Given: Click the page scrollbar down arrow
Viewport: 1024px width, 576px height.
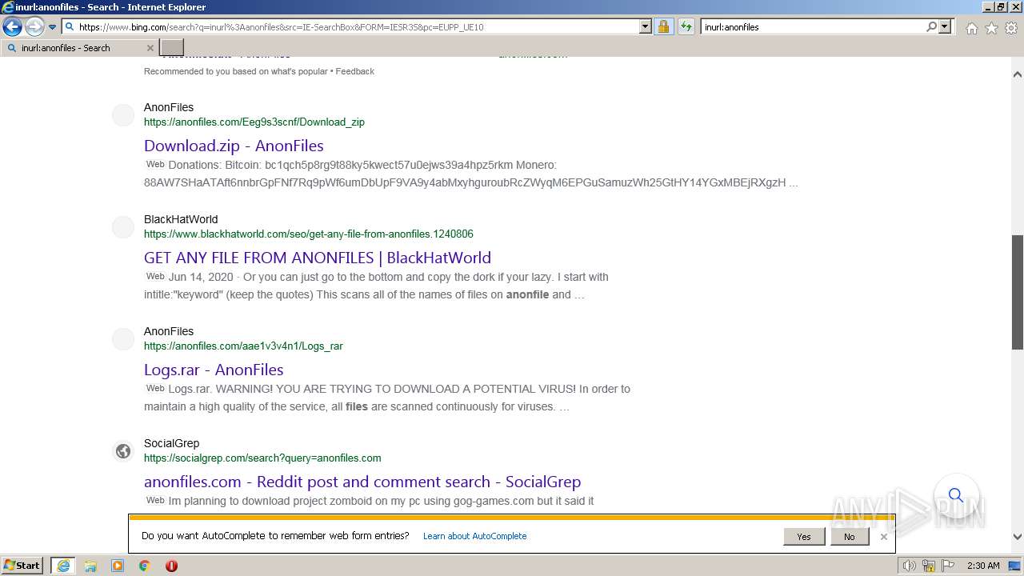Looking at the screenshot, I should click(x=1018, y=538).
